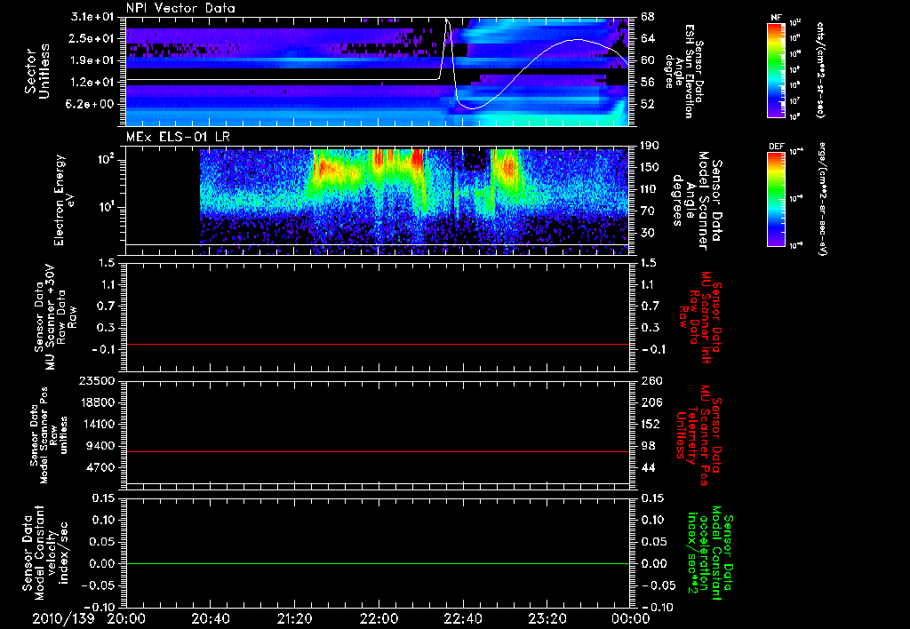Click the red line in the scanner position panel
The image size is (910, 629).
click(x=378, y=451)
